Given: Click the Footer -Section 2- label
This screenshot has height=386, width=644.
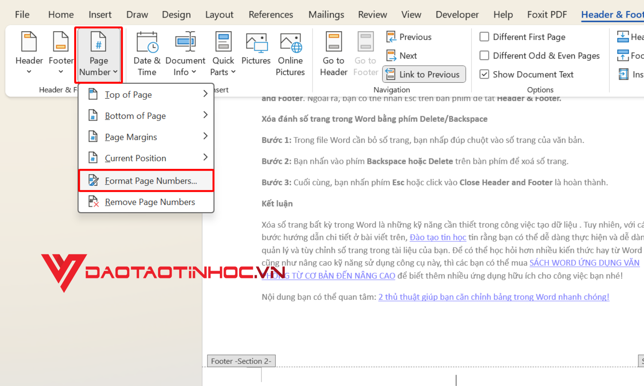Looking at the screenshot, I should pos(241,361).
